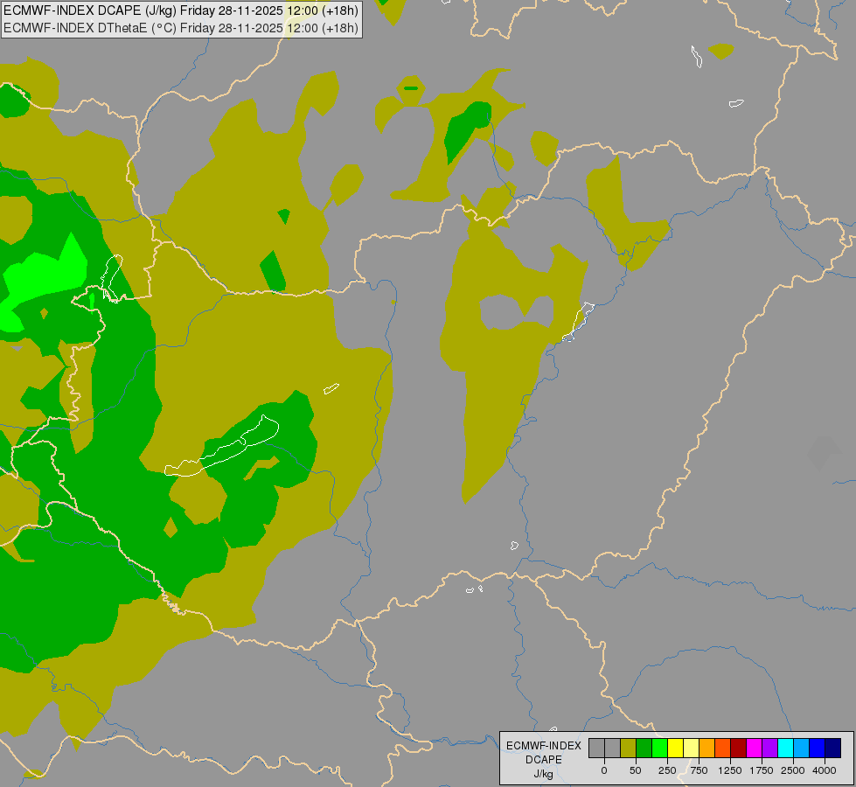The height and width of the screenshot is (787, 856).
Task: Pick the sky blue legend swatch
Action: coord(802,748)
